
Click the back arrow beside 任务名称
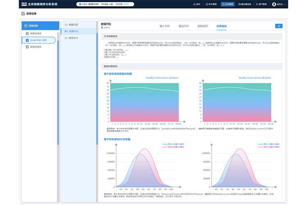26,26
